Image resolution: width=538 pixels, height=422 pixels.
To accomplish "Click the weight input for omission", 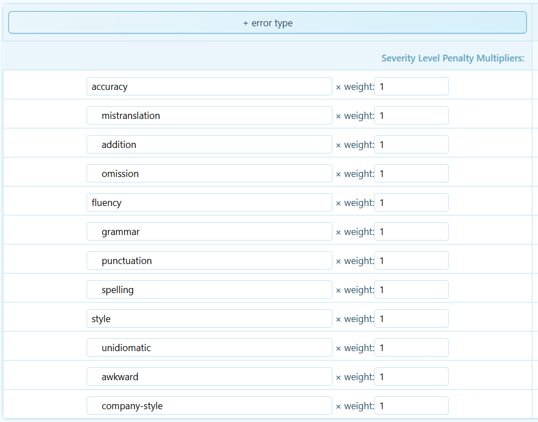I will coord(411,174).
